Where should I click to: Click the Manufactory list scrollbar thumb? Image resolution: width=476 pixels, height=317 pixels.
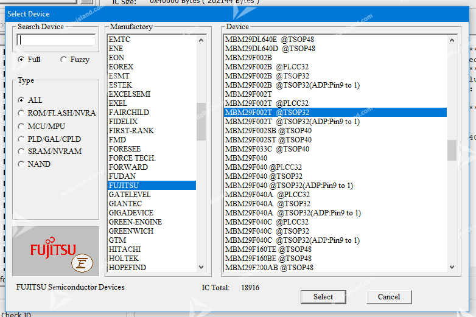pos(201,122)
